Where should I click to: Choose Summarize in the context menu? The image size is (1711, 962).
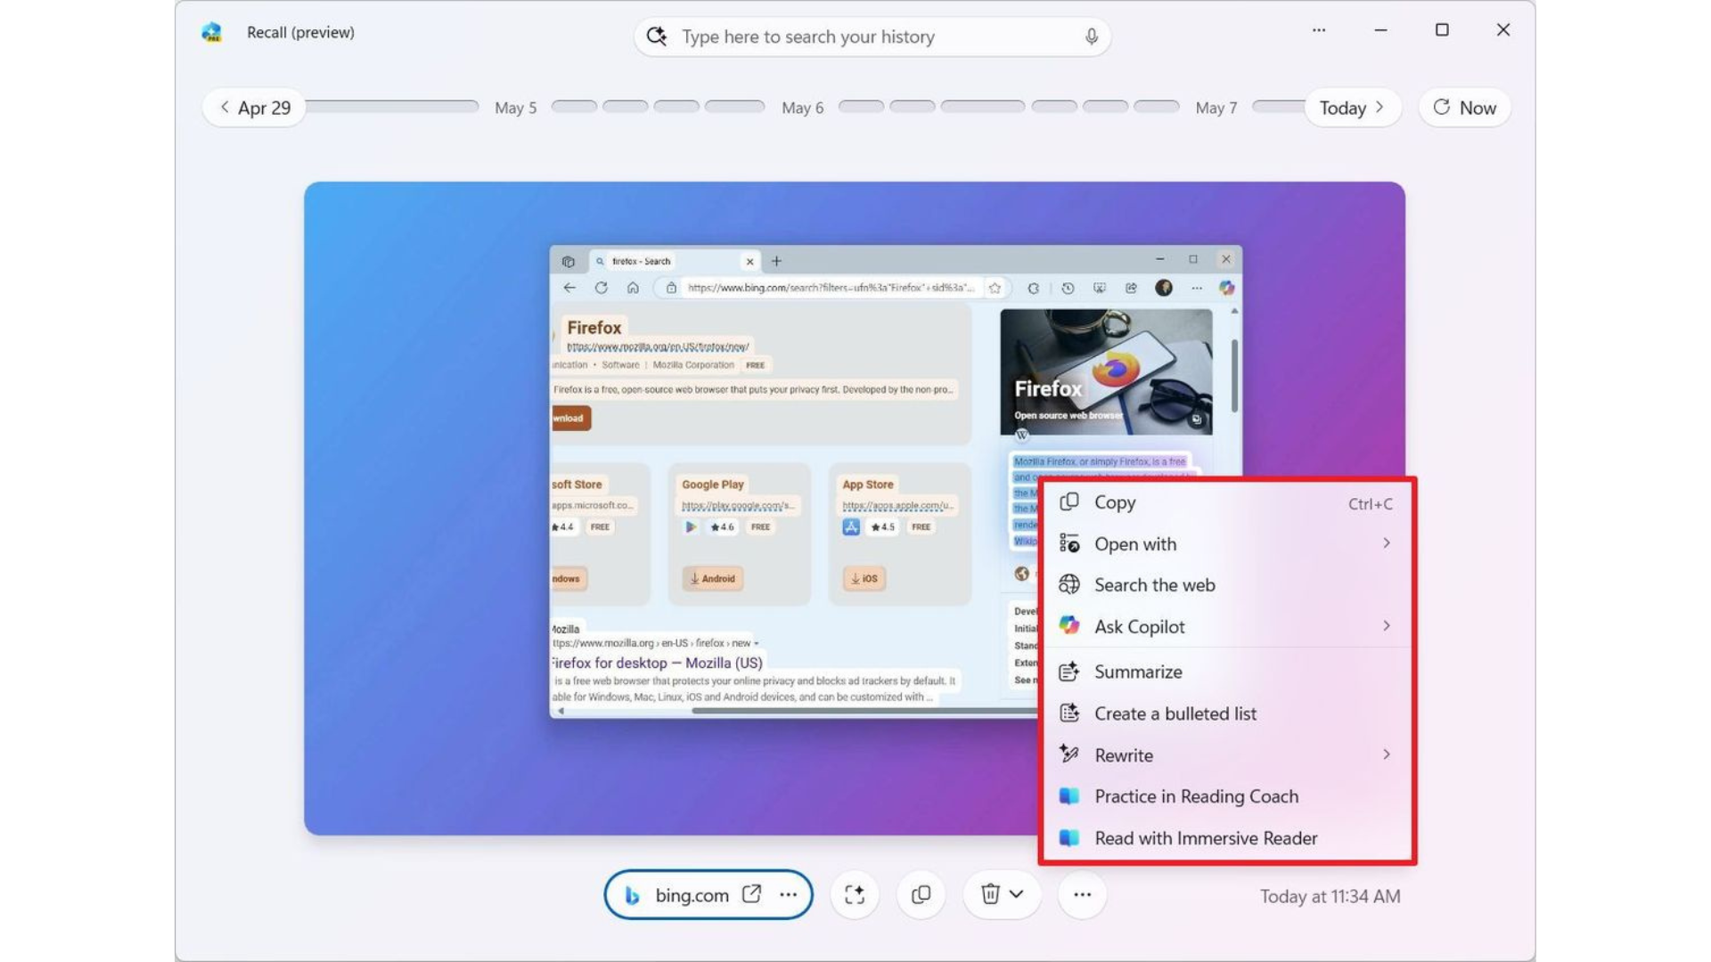point(1139,672)
